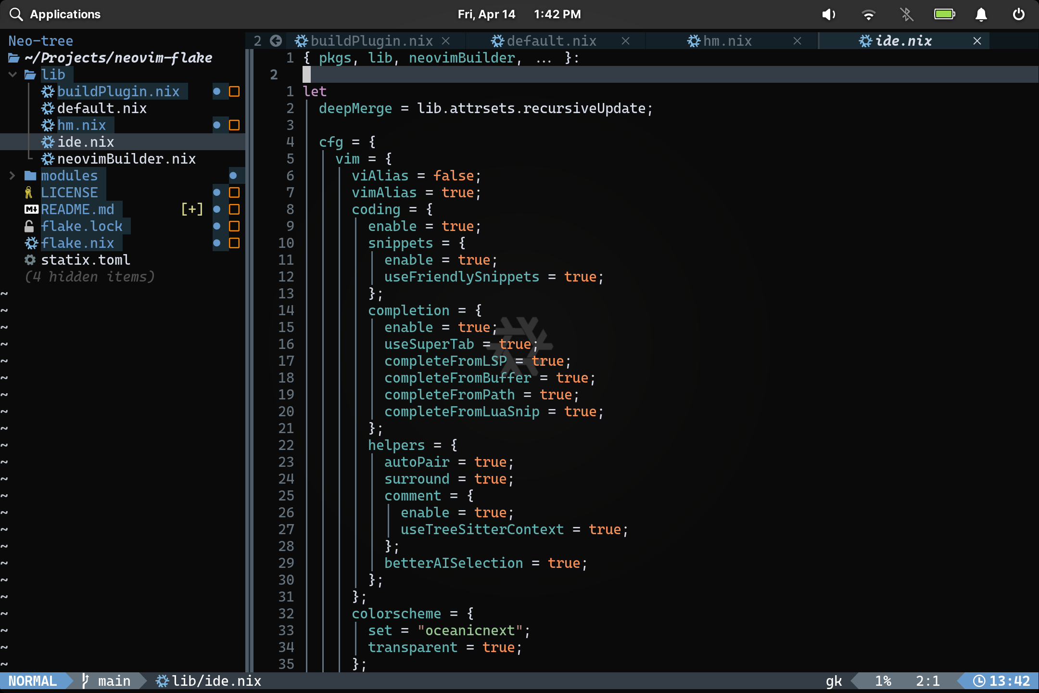The width and height of the screenshot is (1039, 693).
Task: Open the notification bell icon
Action: coord(981,14)
